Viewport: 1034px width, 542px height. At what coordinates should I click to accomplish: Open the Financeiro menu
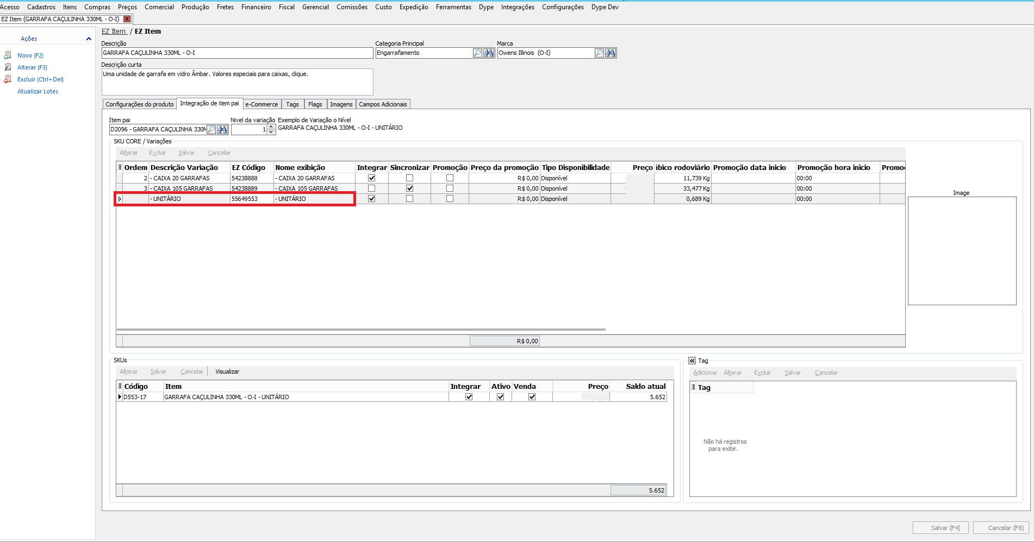click(x=256, y=7)
